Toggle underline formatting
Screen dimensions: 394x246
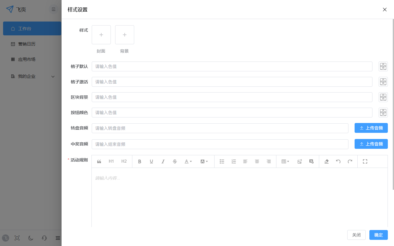point(151,161)
